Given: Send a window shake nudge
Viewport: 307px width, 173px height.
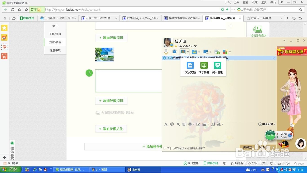Looking at the screenshot, I should tap(184, 124).
